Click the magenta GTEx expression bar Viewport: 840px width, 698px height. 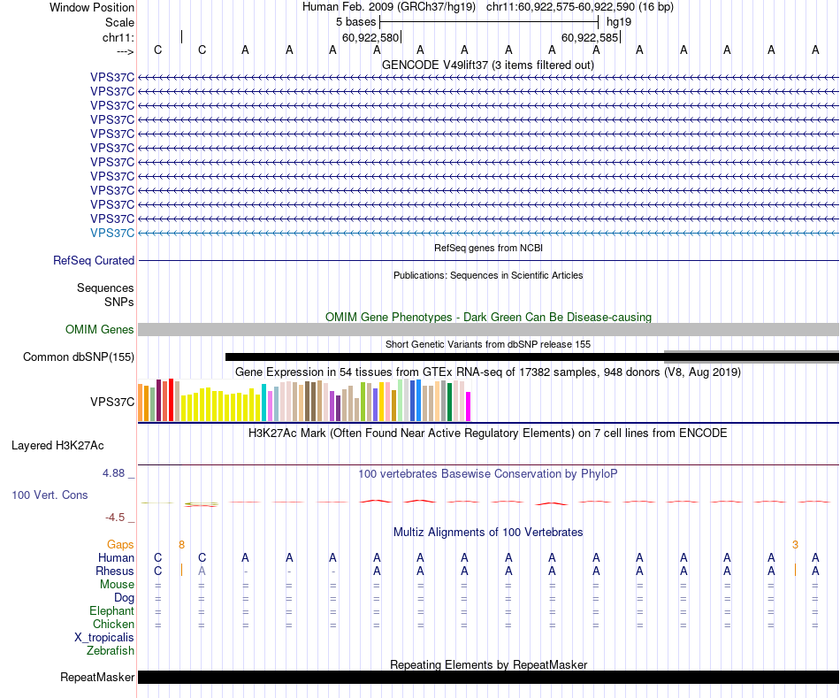click(469, 406)
